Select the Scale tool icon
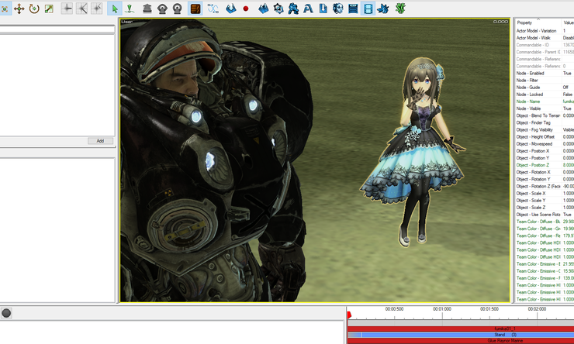The height and width of the screenshot is (344, 574). (x=49, y=9)
